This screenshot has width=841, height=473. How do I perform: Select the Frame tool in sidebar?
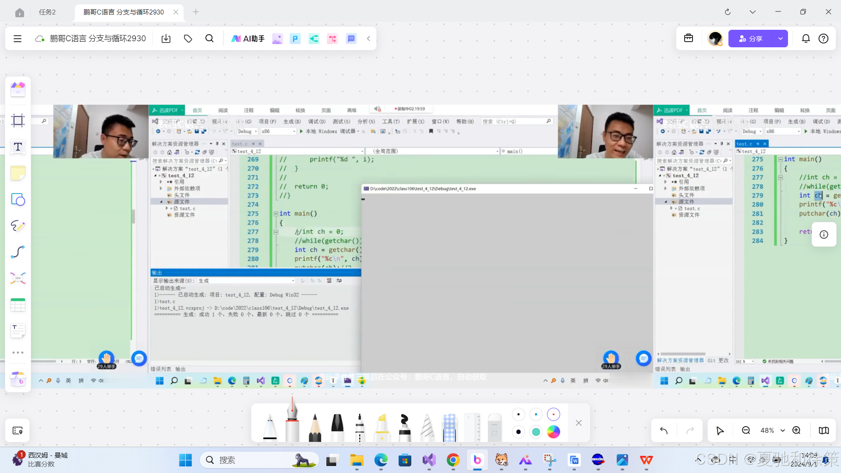[18, 120]
